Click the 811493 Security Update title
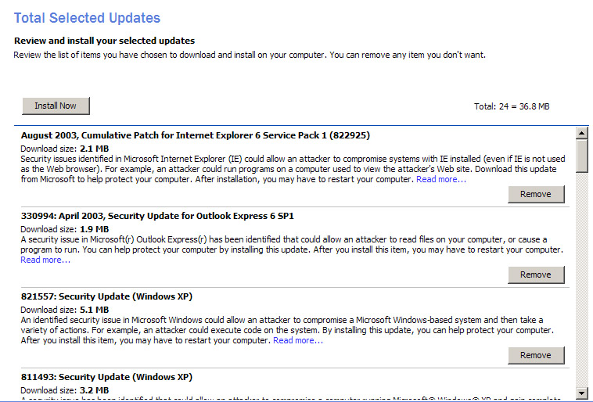Viewport: 593px width, 402px height. coord(106,377)
